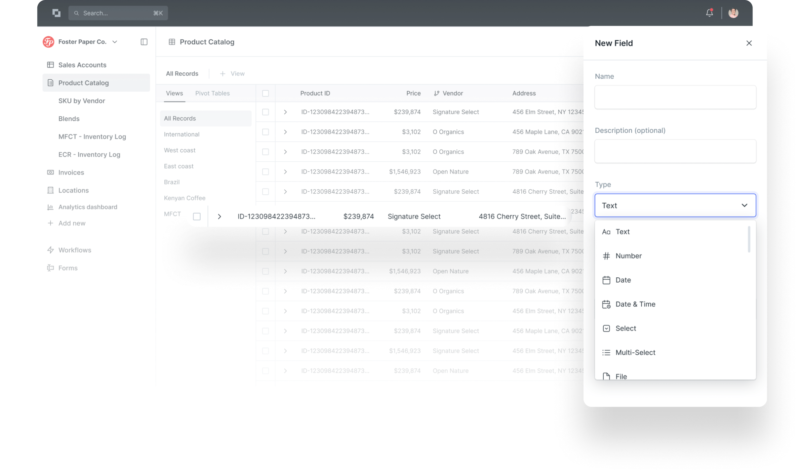Click the search magnifier icon

[76, 13]
